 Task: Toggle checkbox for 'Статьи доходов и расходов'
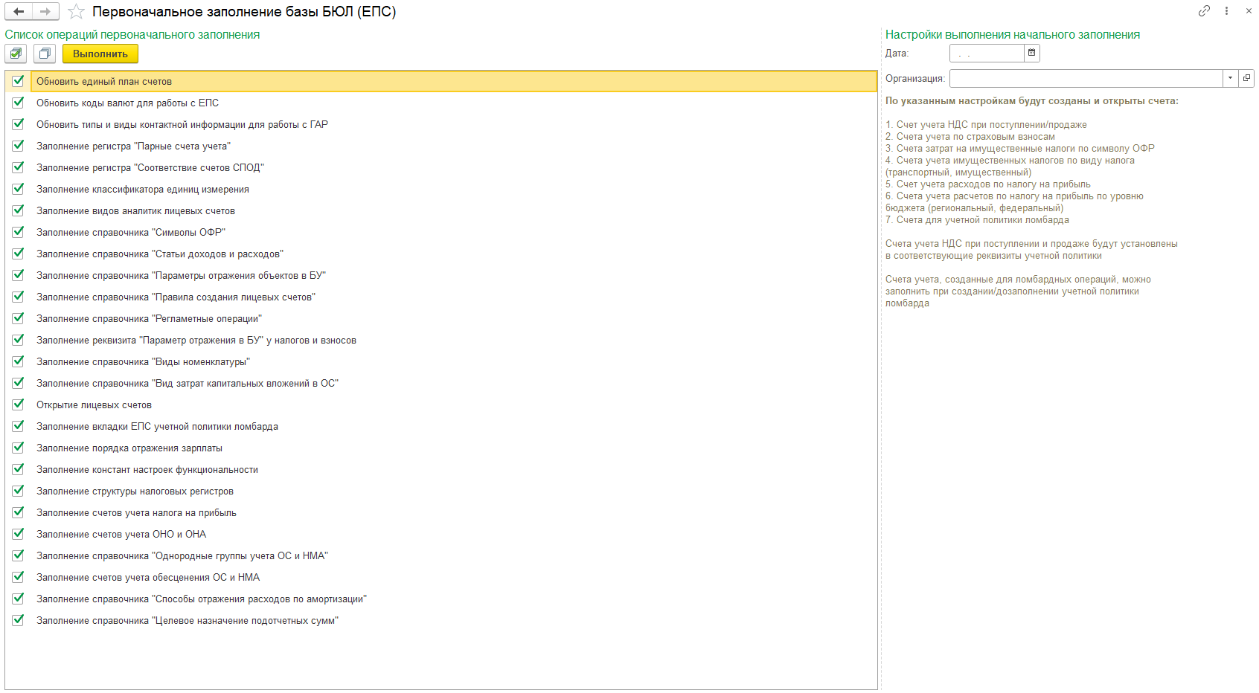(x=18, y=254)
